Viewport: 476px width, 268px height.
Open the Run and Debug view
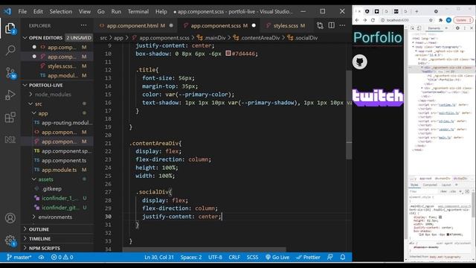10,95
